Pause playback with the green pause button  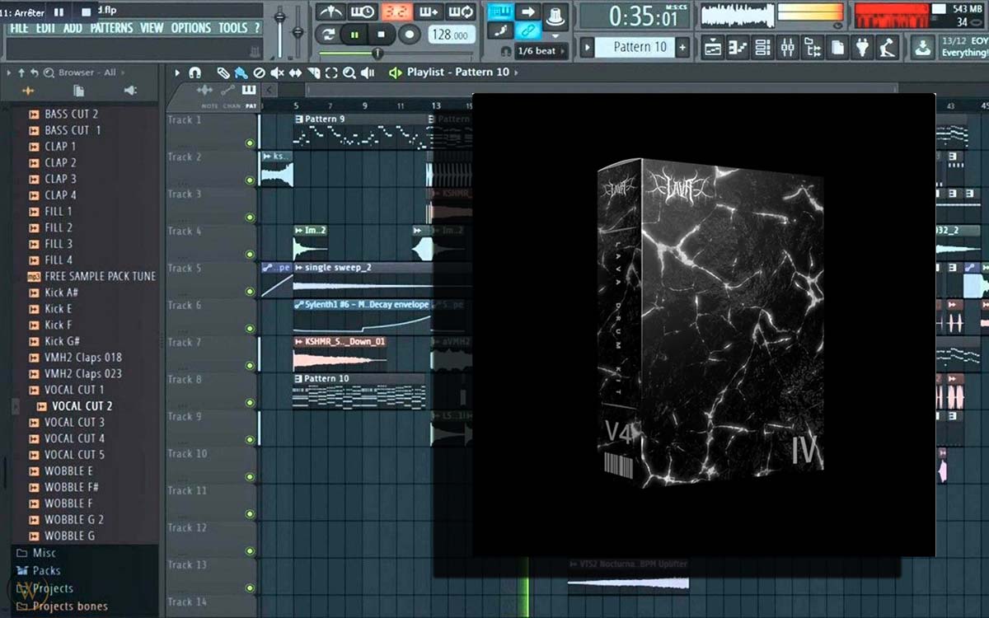tap(354, 35)
